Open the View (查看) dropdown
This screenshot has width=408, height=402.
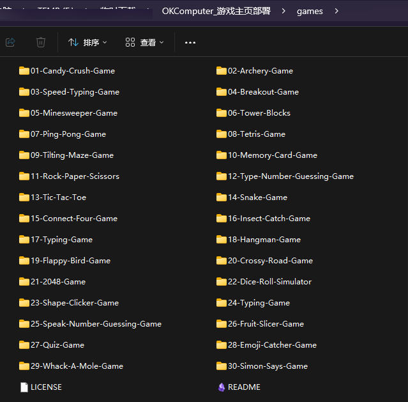145,43
